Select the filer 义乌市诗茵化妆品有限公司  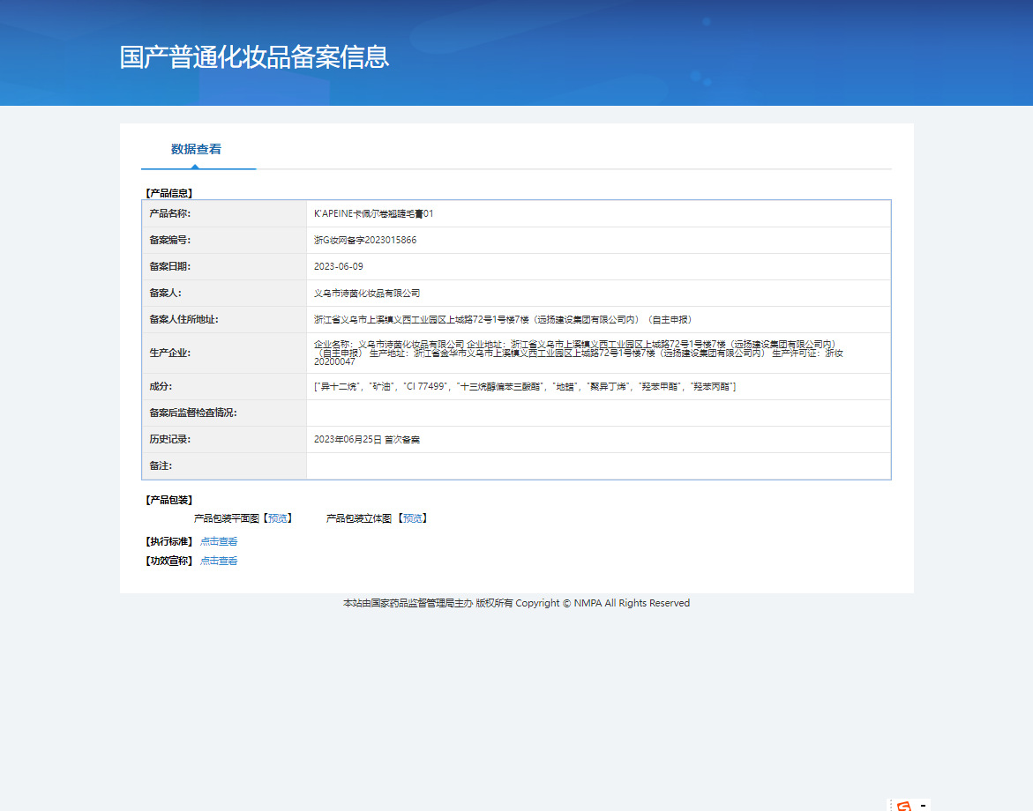point(367,293)
